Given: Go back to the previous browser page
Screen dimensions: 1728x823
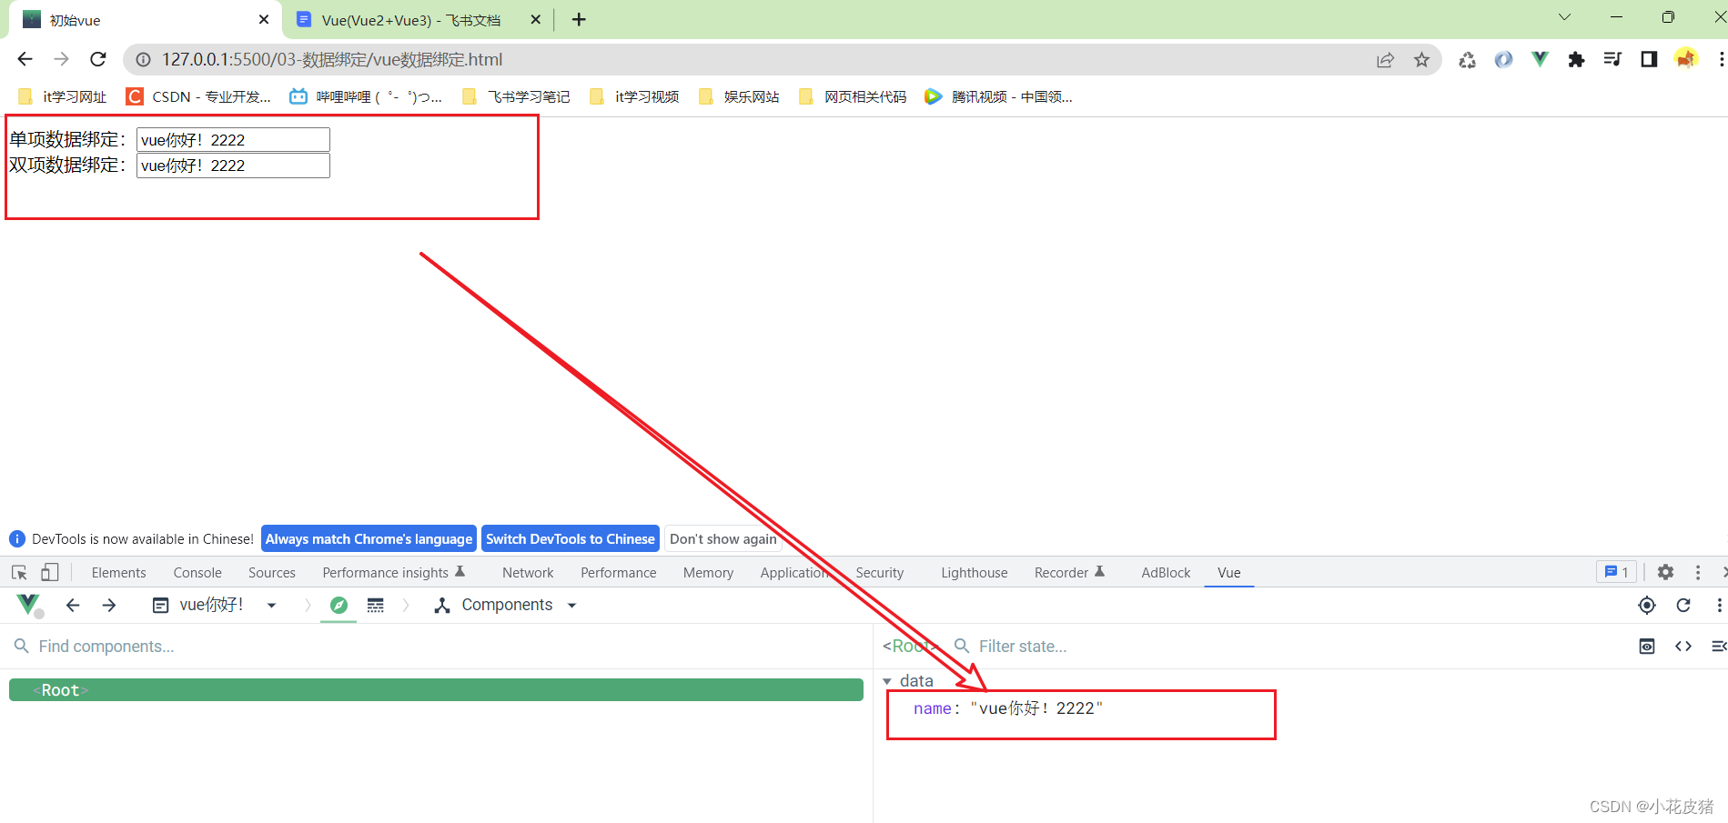Looking at the screenshot, I should click(x=25, y=59).
